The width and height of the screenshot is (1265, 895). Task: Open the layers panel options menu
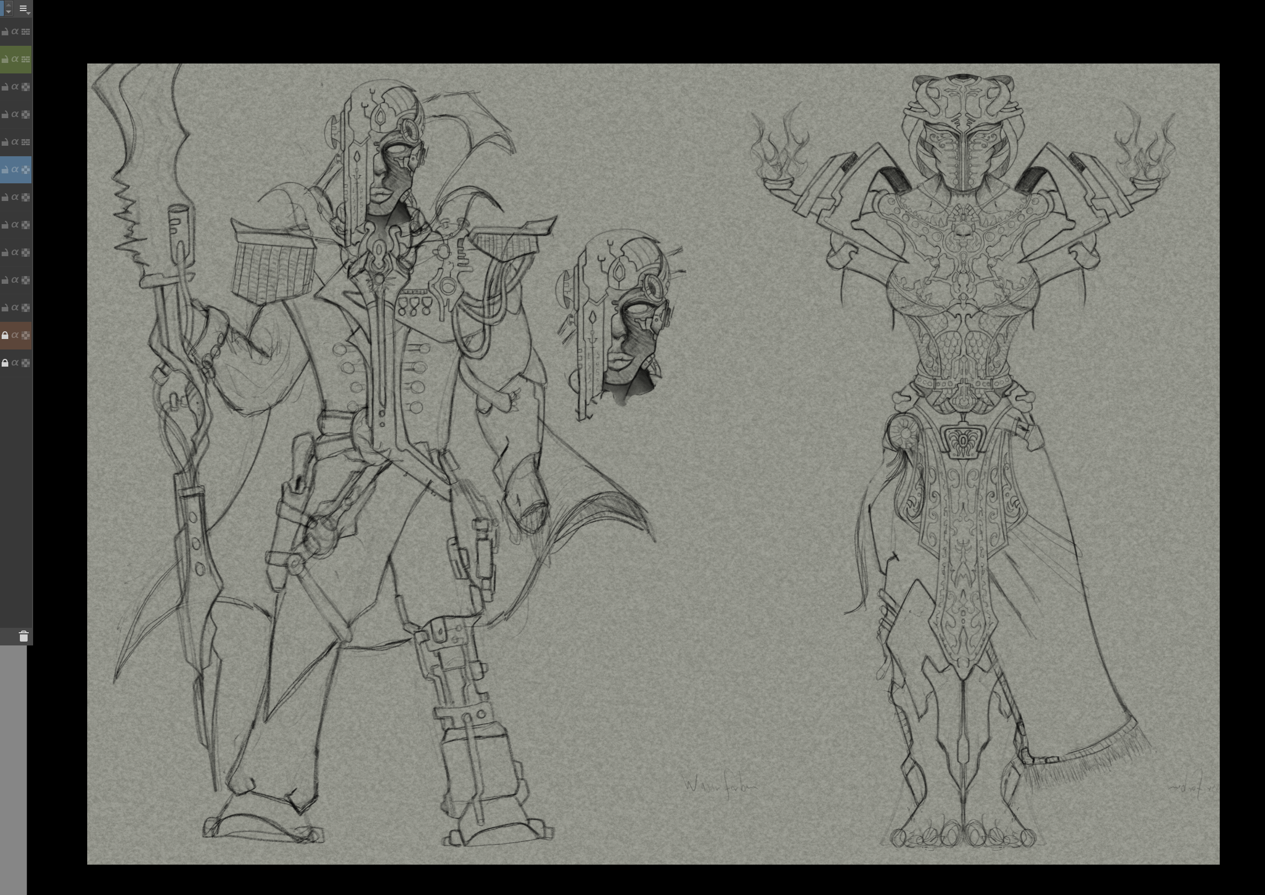click(24, 8)
